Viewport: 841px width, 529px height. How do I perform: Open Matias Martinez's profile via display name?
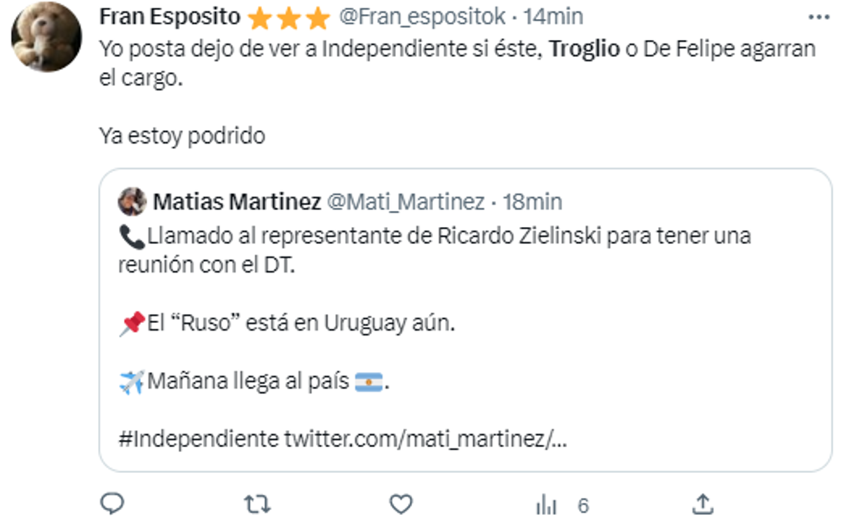point(237,202)
